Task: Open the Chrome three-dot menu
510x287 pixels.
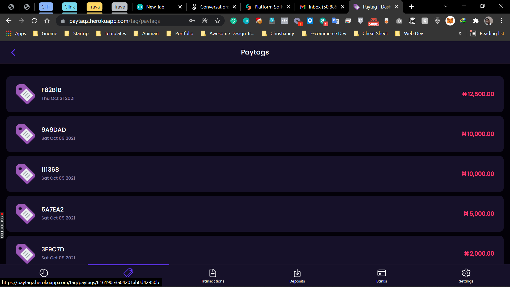Action: [501, 21]
